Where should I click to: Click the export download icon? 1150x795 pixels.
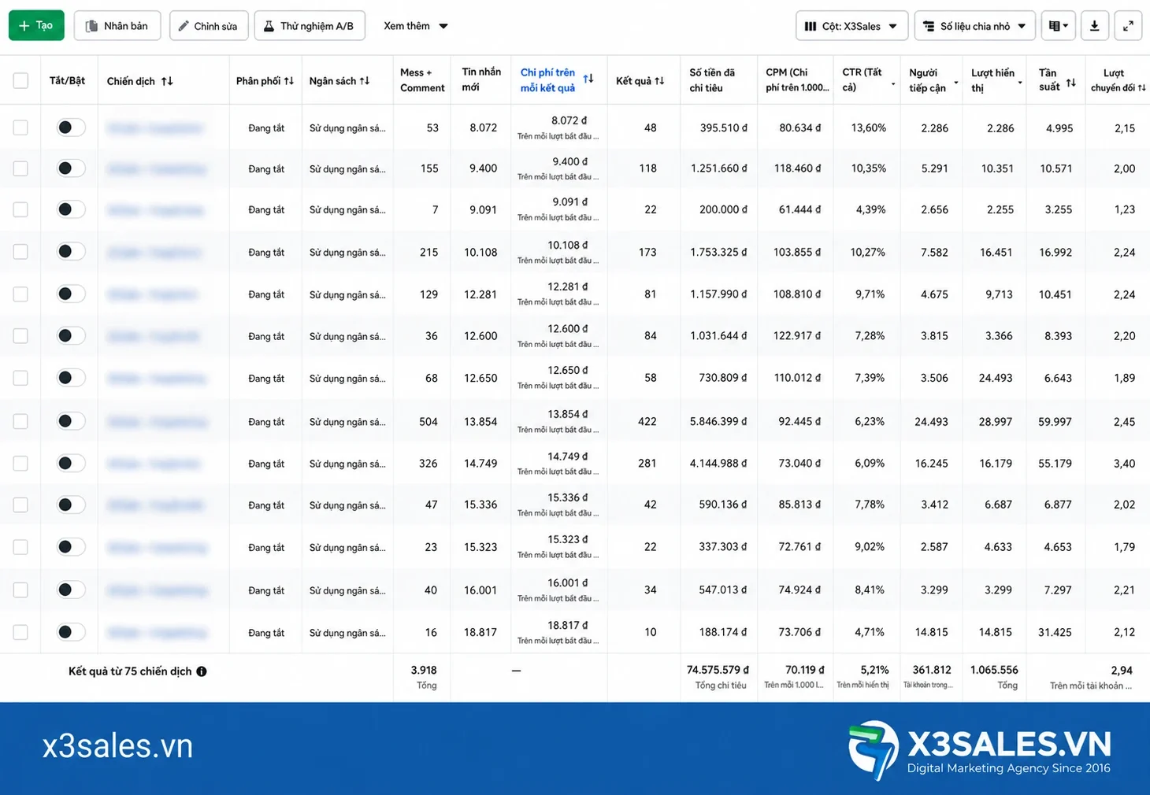[1094, 26]
